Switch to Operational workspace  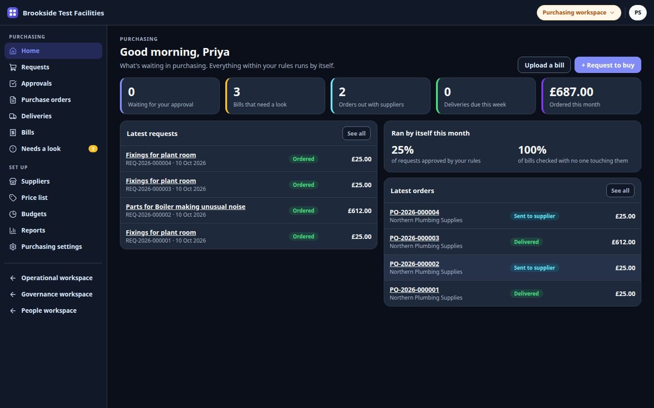(x=53, y=278)
